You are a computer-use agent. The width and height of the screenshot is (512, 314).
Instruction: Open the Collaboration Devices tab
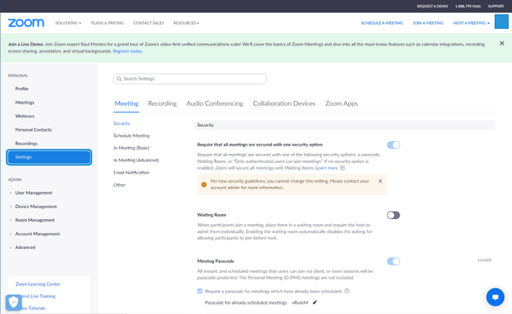tap(284, 103)
